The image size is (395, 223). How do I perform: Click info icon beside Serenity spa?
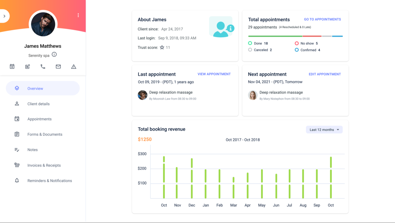[x=54, y=55]
